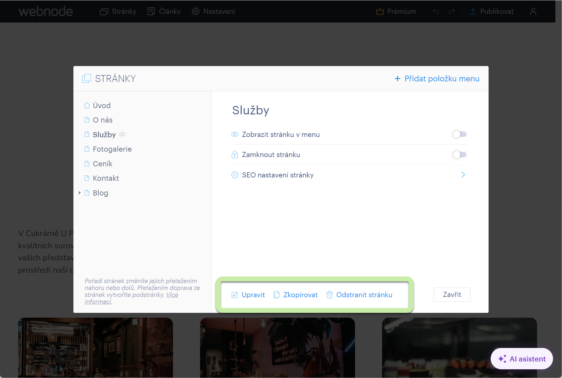Click the Zavřít button
Image resolution: width=562 pixels, height=378 pixels.
click(452, 295)
